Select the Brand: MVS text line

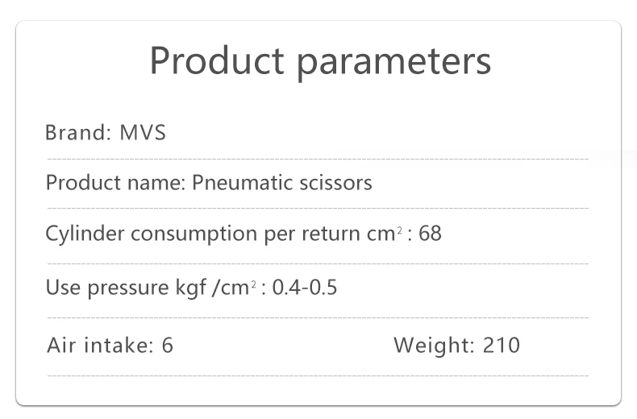point(106,132)
